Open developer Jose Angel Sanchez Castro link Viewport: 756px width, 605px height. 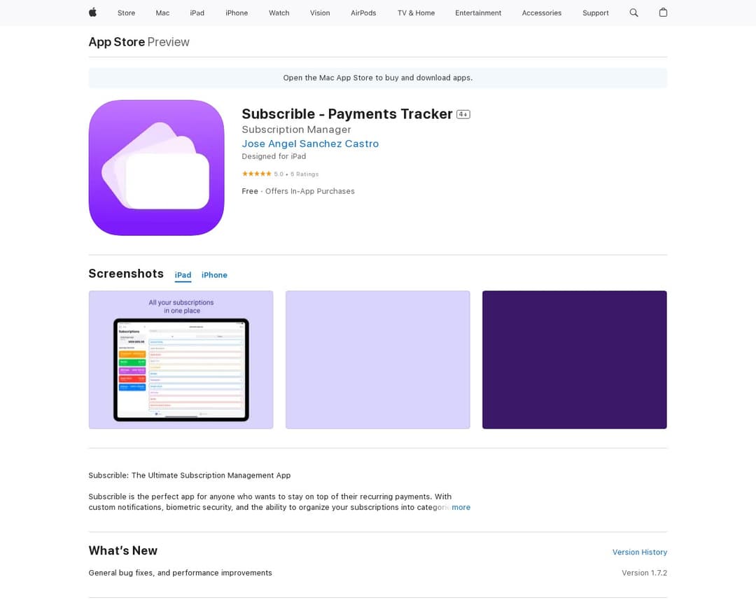(x=310, y=144)
